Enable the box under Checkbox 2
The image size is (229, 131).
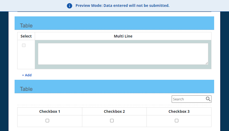click(x=112, y=121)
